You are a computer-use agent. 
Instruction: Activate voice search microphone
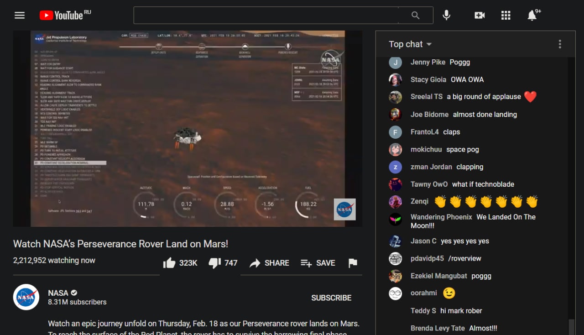447,15
